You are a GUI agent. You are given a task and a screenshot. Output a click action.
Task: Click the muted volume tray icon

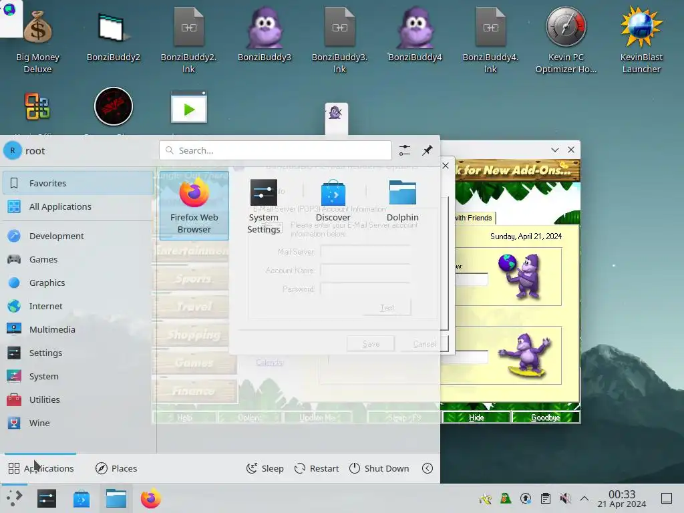[565, 498]
